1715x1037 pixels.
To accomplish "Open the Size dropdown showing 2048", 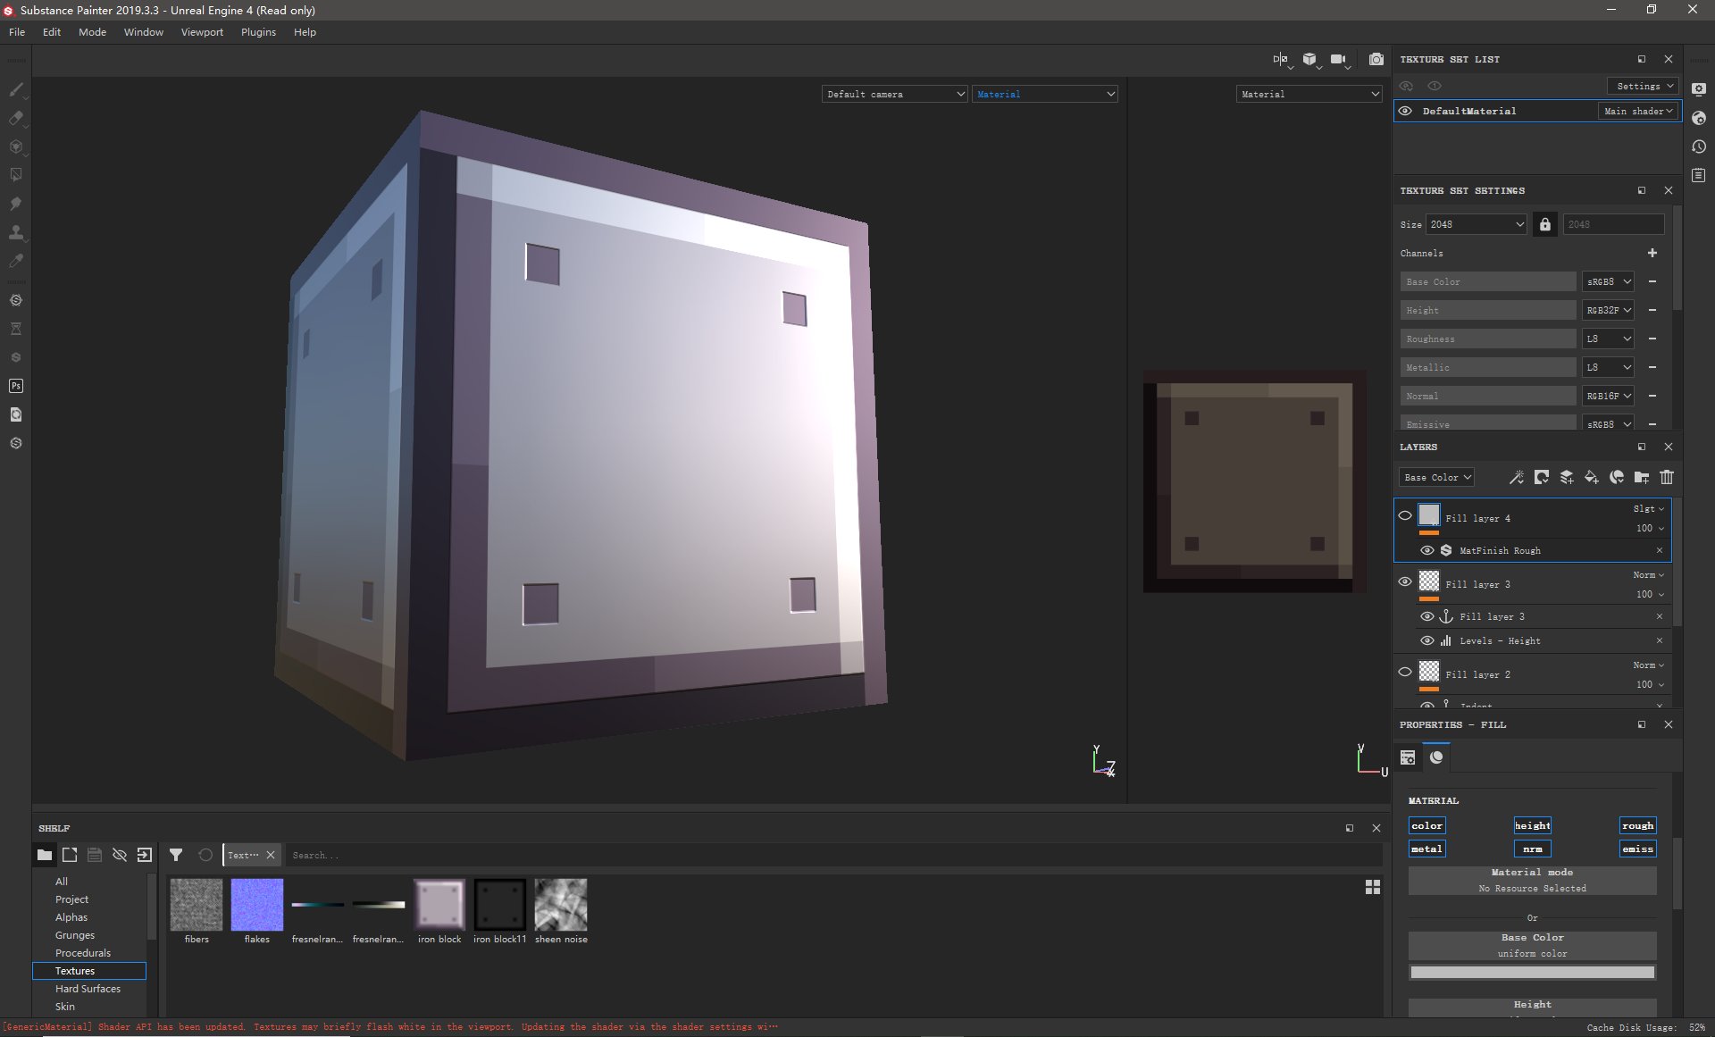I will click(x=1476, y=224).
